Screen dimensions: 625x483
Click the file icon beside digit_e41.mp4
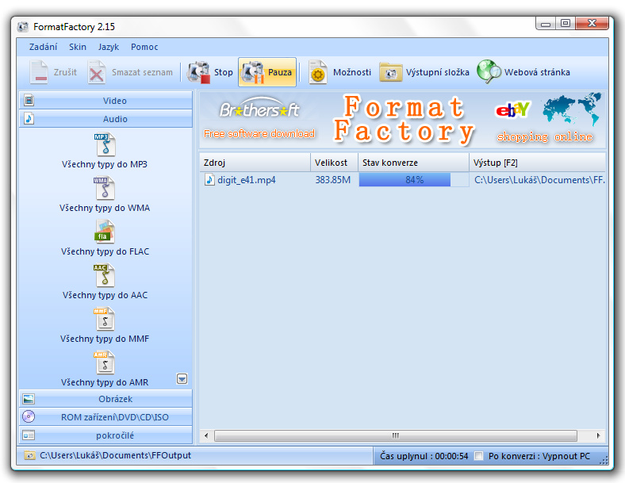(x=209, y=180)
